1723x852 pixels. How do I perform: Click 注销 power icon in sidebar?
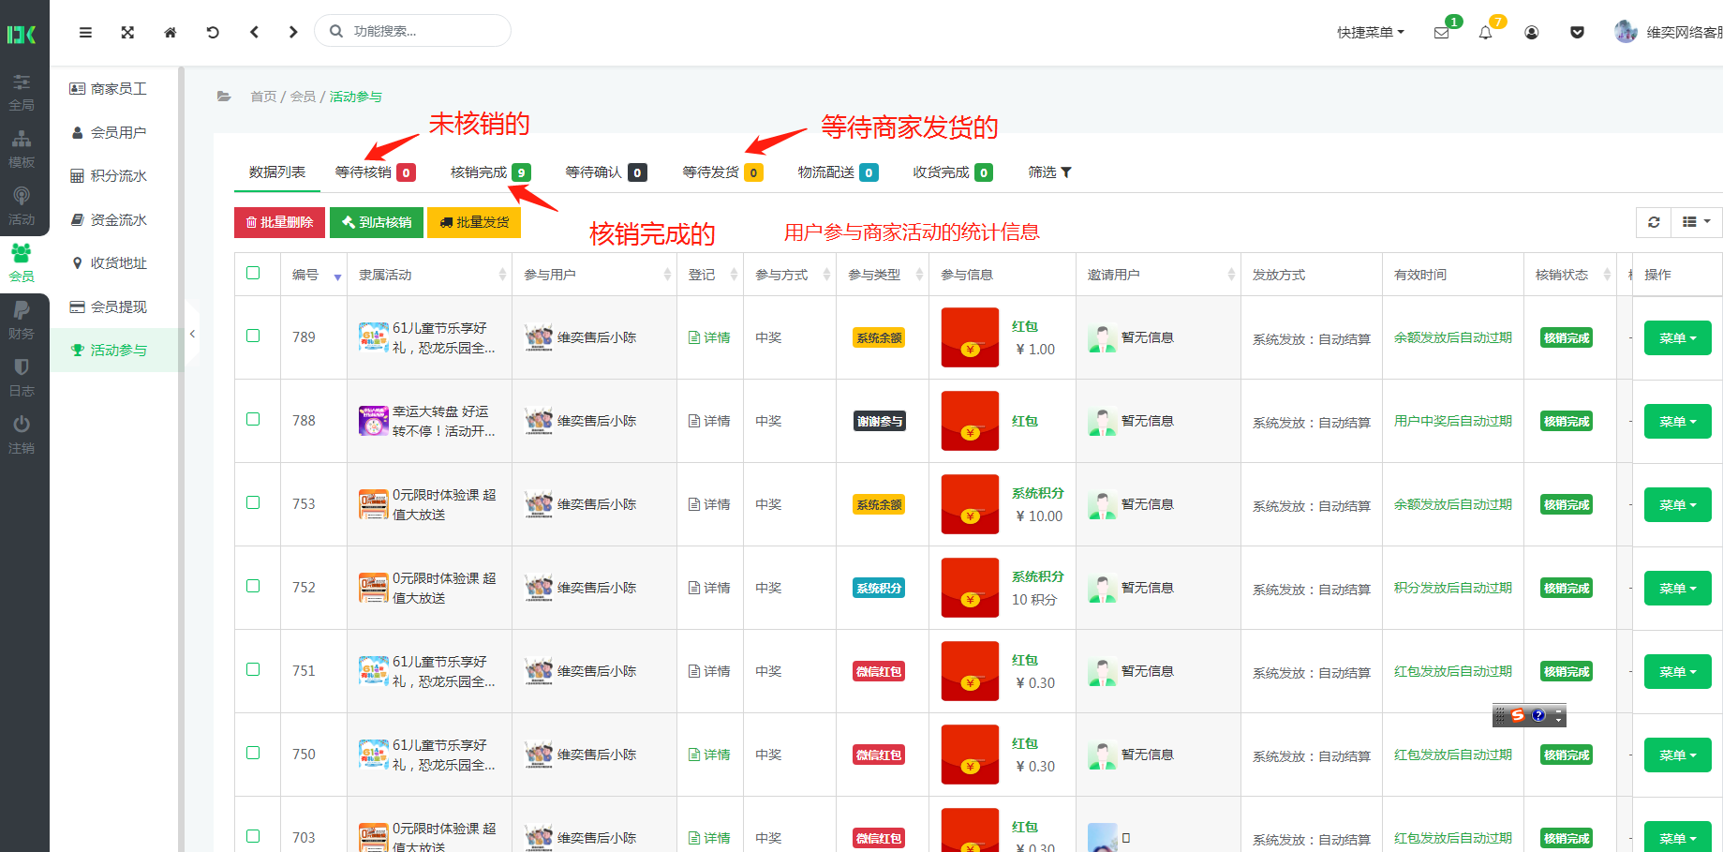pos(22,435)
